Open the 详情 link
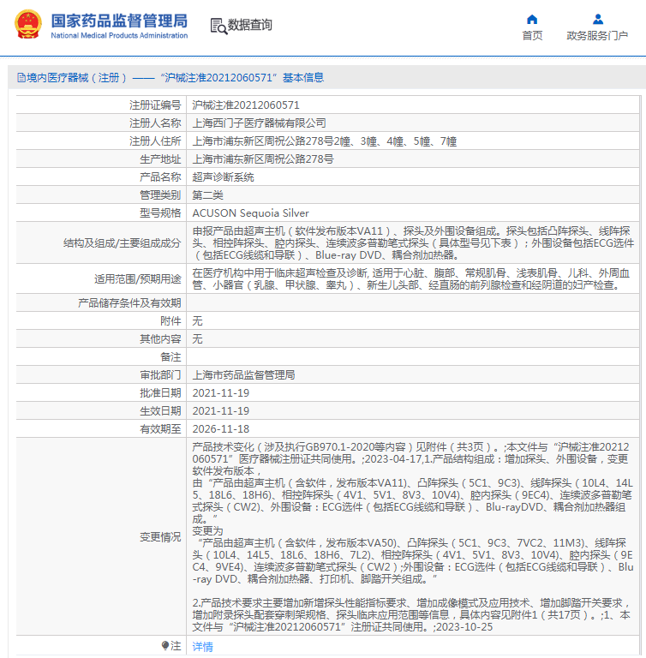The height and width of the screenshot is (658, 646). (202, 647)
